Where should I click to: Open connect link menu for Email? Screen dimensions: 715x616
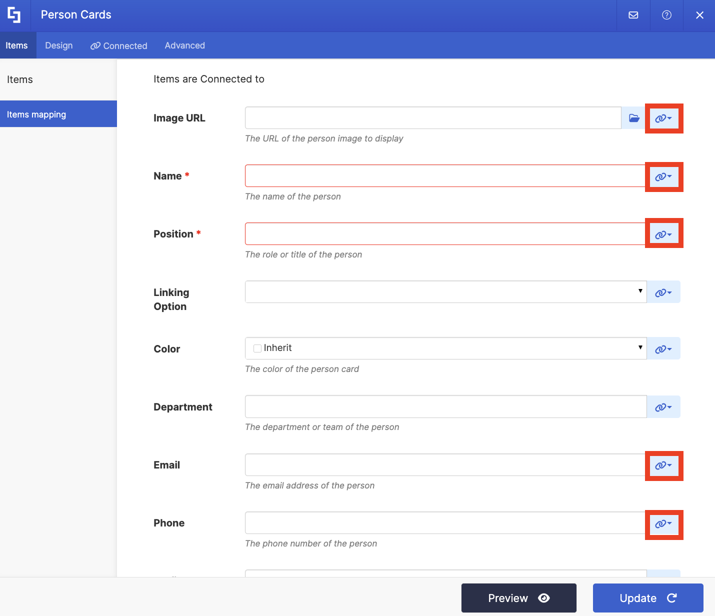click(x=663, y=465)
